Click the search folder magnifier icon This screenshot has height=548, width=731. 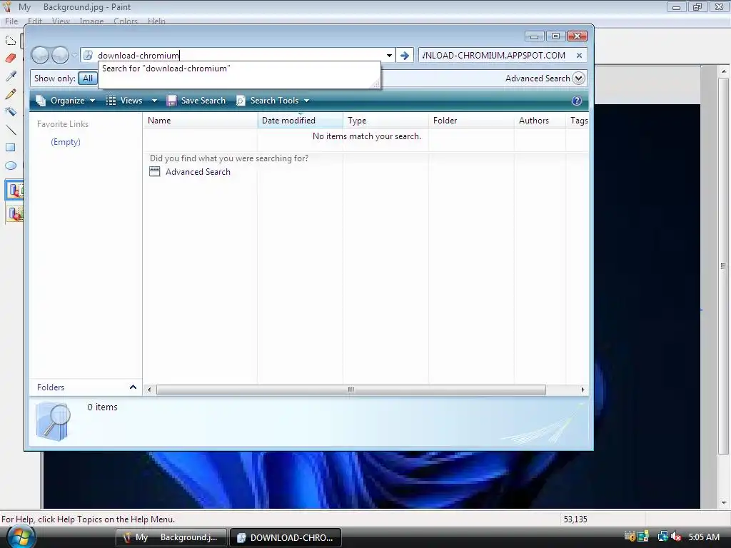tap(53, 422)
